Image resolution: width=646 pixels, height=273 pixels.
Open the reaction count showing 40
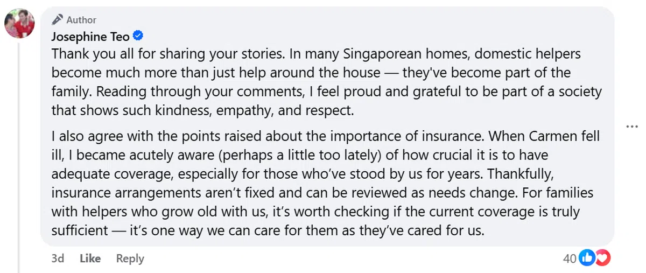click(x=570, y=259)
